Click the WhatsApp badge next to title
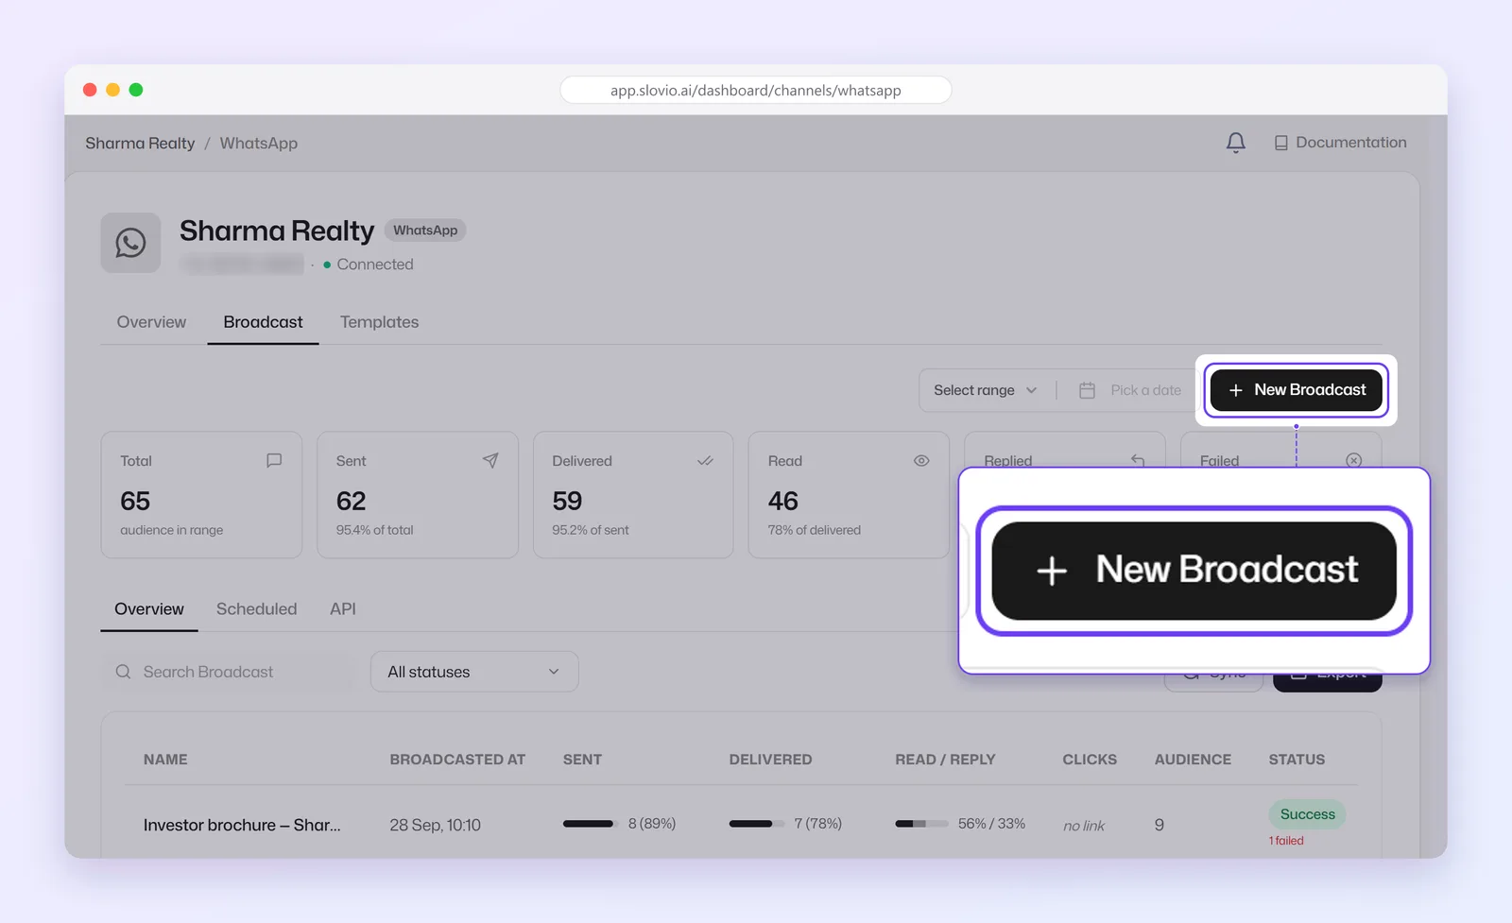1512x923 pixels. coord(425,231)
